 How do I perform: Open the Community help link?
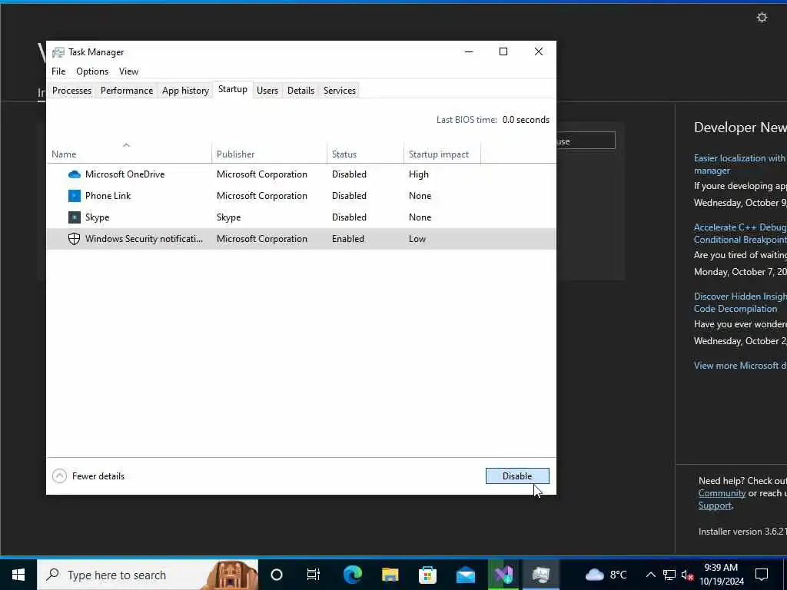point(722,493)
